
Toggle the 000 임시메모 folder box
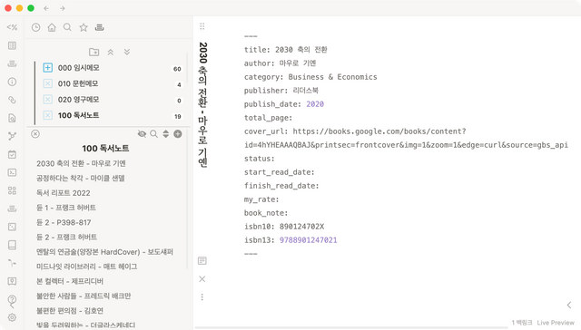[x=47, y=68]
